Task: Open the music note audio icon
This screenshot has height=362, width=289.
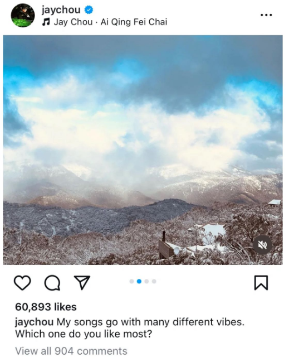Action: click(x=46, y=22)
